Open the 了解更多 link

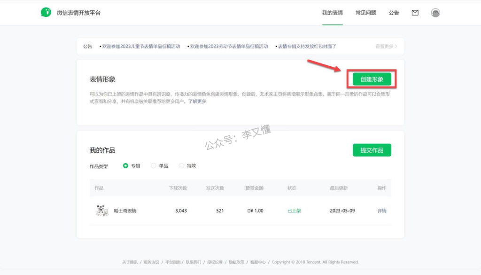tap(197, 102)
